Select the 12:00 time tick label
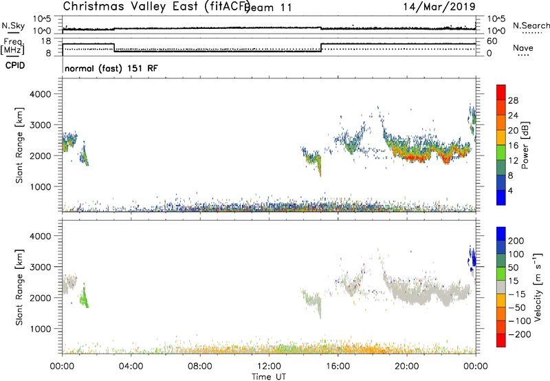Image resolution: width=550 pixels, height=381 pixels. [269, 367]
